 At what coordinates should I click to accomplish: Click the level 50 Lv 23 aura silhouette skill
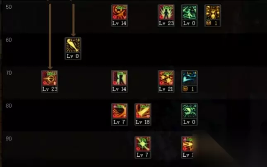point(166,12)
